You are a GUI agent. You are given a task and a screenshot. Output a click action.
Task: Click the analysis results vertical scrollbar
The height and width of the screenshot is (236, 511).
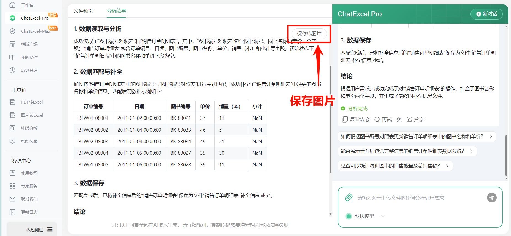coord(330,118)
